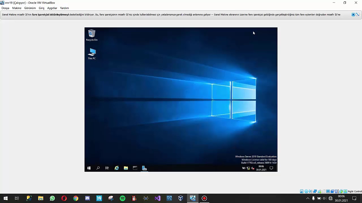Open host volume control
Image resolution: width=362 pixels, height=203 pixels.
pyautogui.click(x=324, y=198)
